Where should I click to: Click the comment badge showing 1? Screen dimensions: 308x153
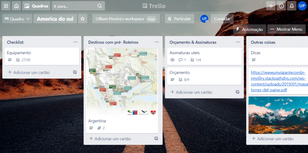(x=182, y=60)
